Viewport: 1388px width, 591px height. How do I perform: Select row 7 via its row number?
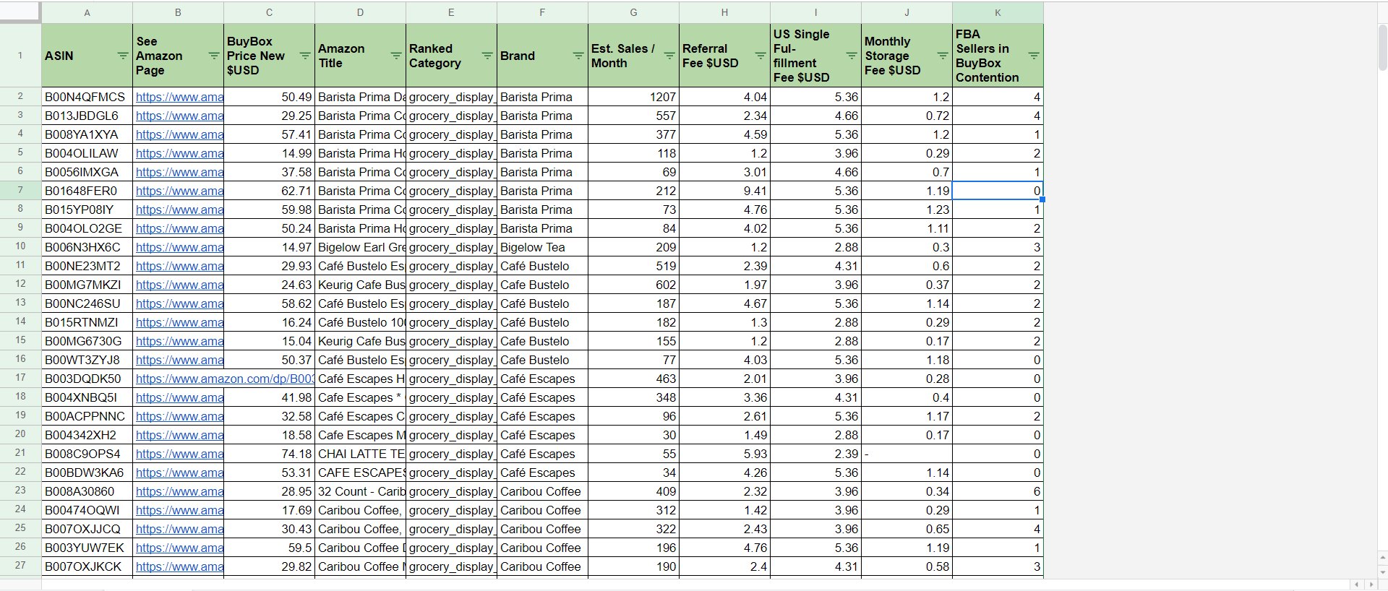coord(20,191)
